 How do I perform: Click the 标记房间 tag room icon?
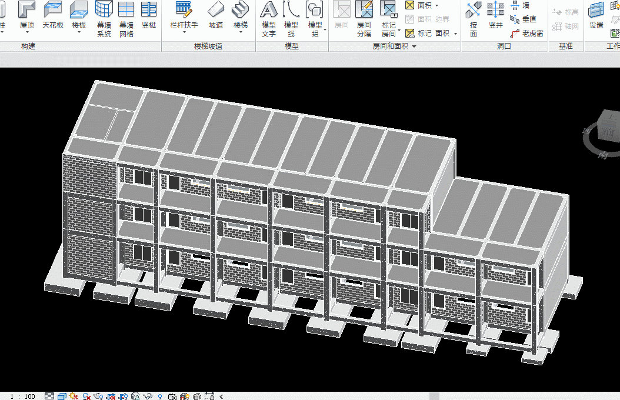tap(389, 9)
